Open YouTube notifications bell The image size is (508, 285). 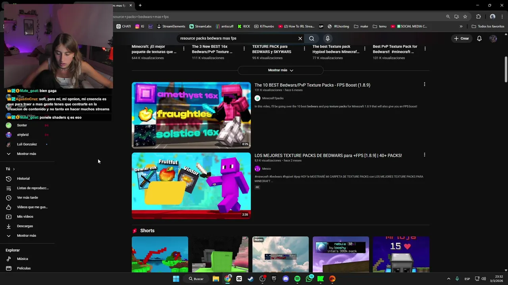click(x=479, y=38)
